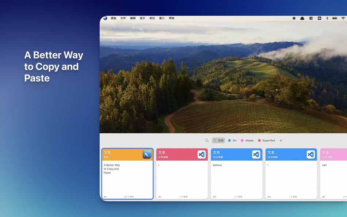Select the red clip card from 41秒钟前
347x217 pixels.
point(182,174)
